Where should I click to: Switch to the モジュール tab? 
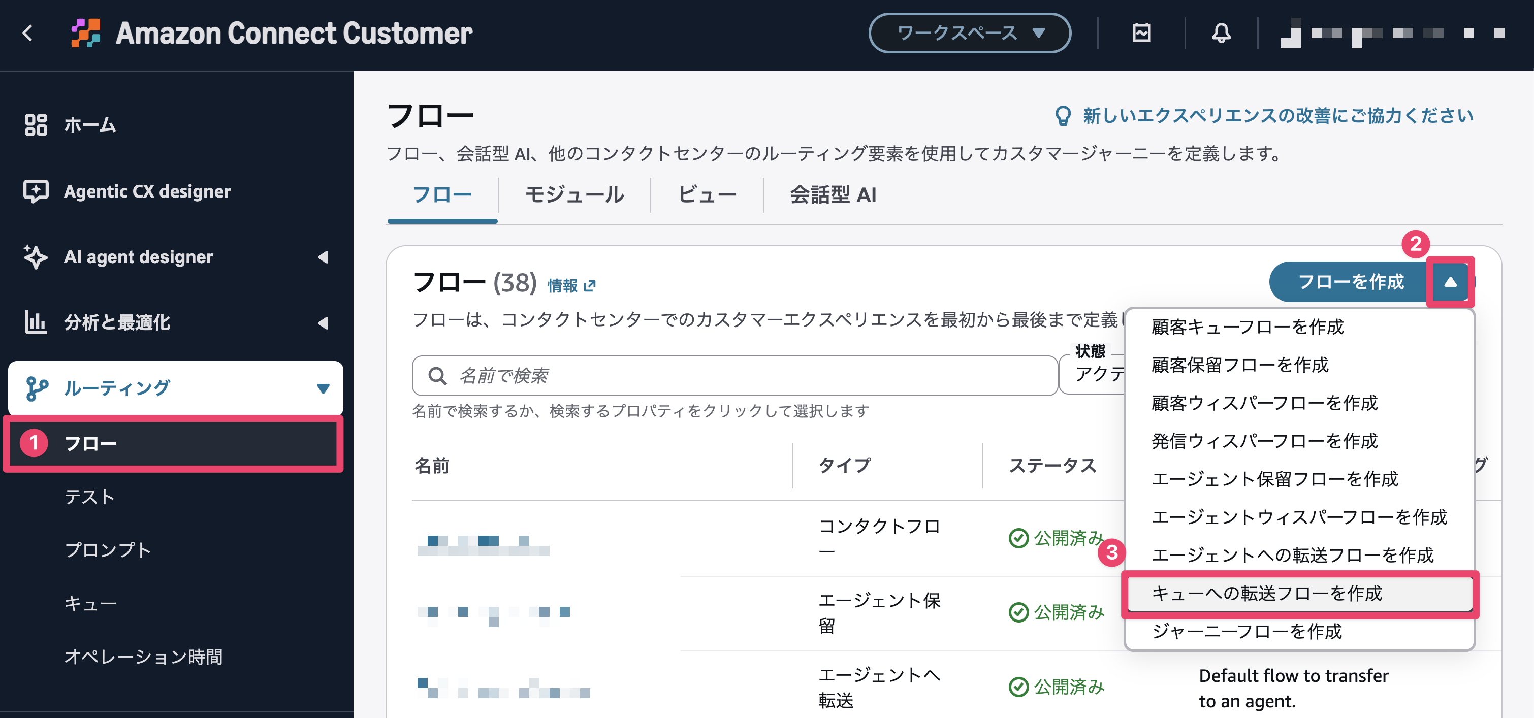[x=574, y=195]
